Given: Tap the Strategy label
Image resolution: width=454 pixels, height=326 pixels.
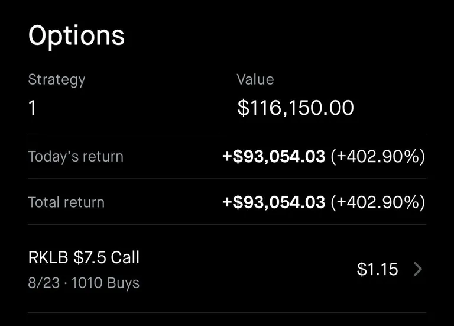Looking at the screenshot, I should coord(57,79).
